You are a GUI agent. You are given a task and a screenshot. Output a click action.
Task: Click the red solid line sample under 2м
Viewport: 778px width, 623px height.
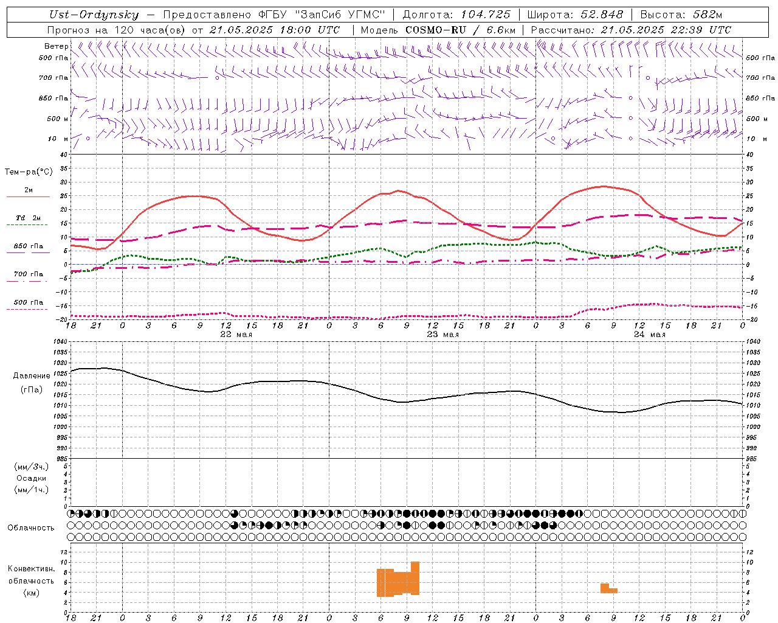coord(28,197)
